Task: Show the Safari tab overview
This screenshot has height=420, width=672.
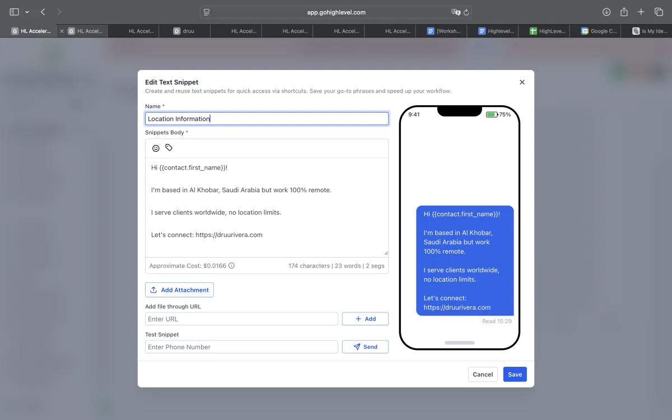Action: click(x=659, y=12)
